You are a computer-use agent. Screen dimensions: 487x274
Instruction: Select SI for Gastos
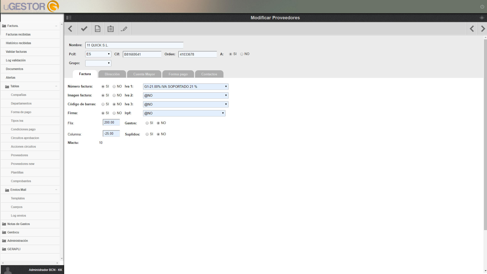(147, 123)
